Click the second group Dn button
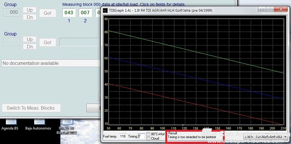This screenshot has width=291, height=144. (30, 47)
